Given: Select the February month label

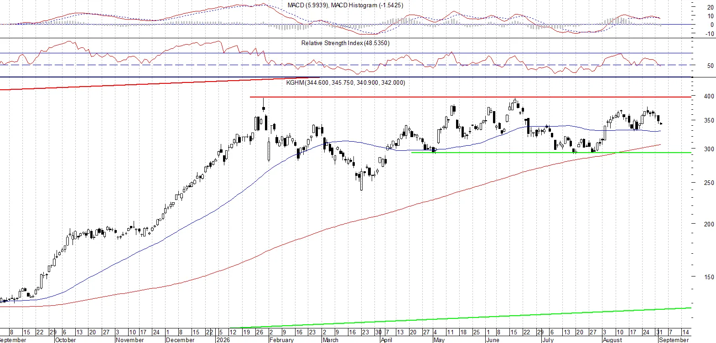Looking at the screenshot, I should click(x=281, y=340).
